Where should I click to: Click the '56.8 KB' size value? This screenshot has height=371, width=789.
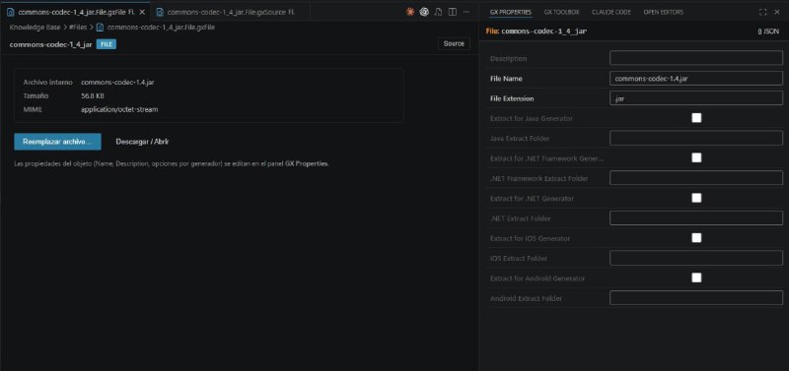[x=93, y=95]
